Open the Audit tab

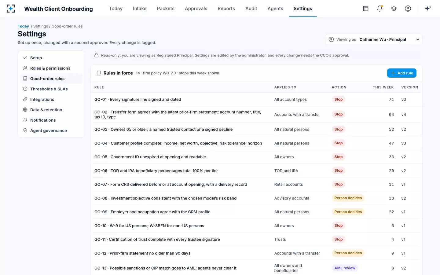pos(251,9)
